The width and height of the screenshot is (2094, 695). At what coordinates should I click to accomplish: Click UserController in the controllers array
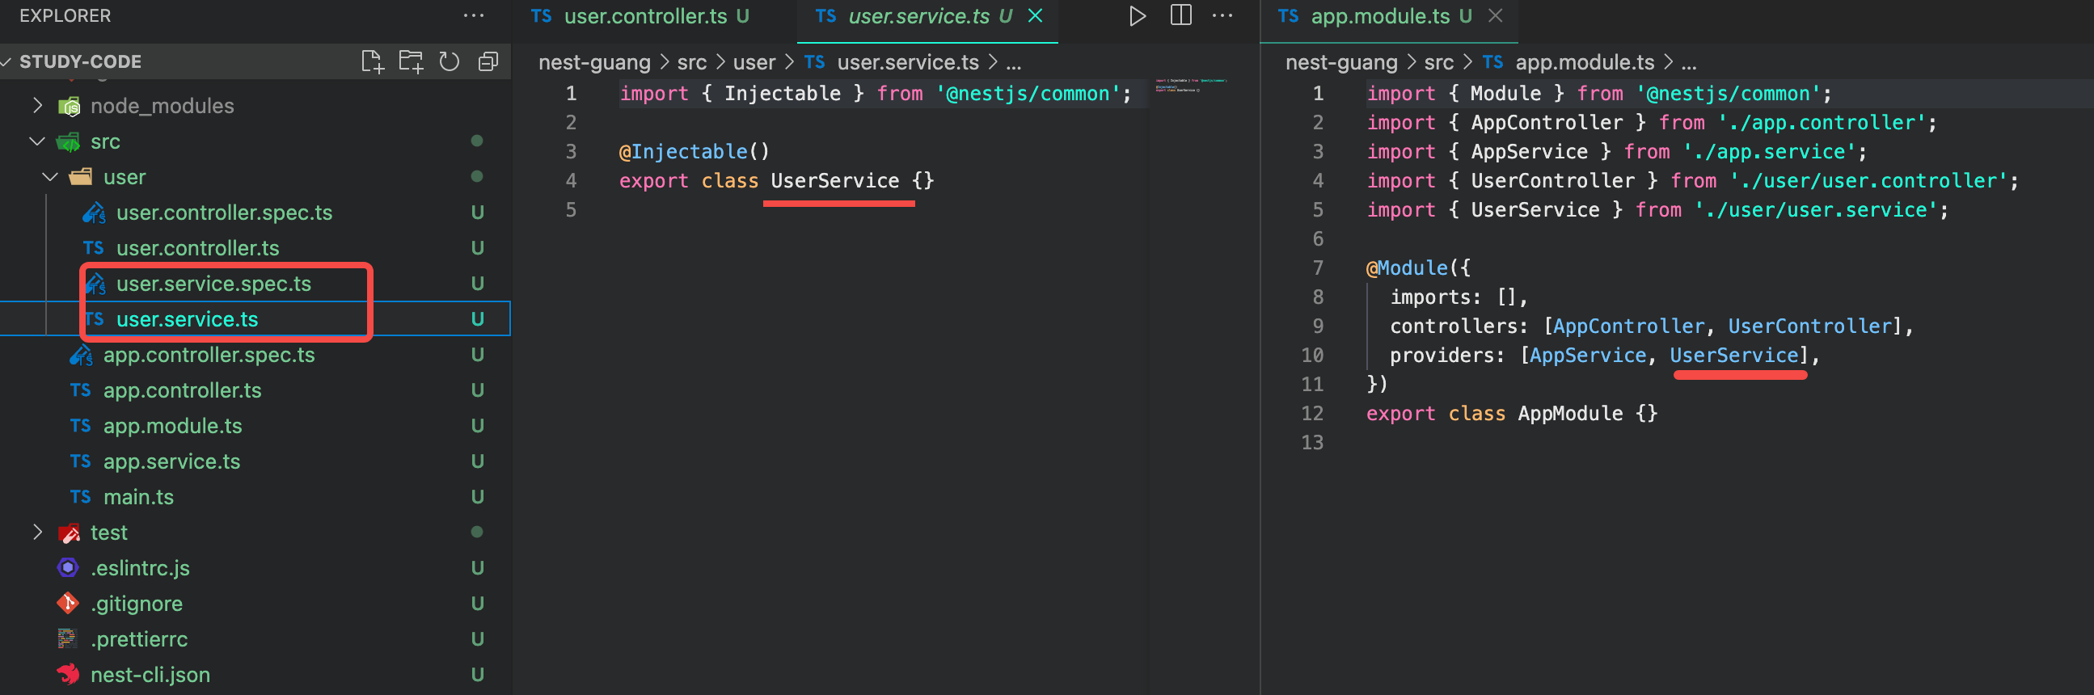click(x=1809, y=326)
